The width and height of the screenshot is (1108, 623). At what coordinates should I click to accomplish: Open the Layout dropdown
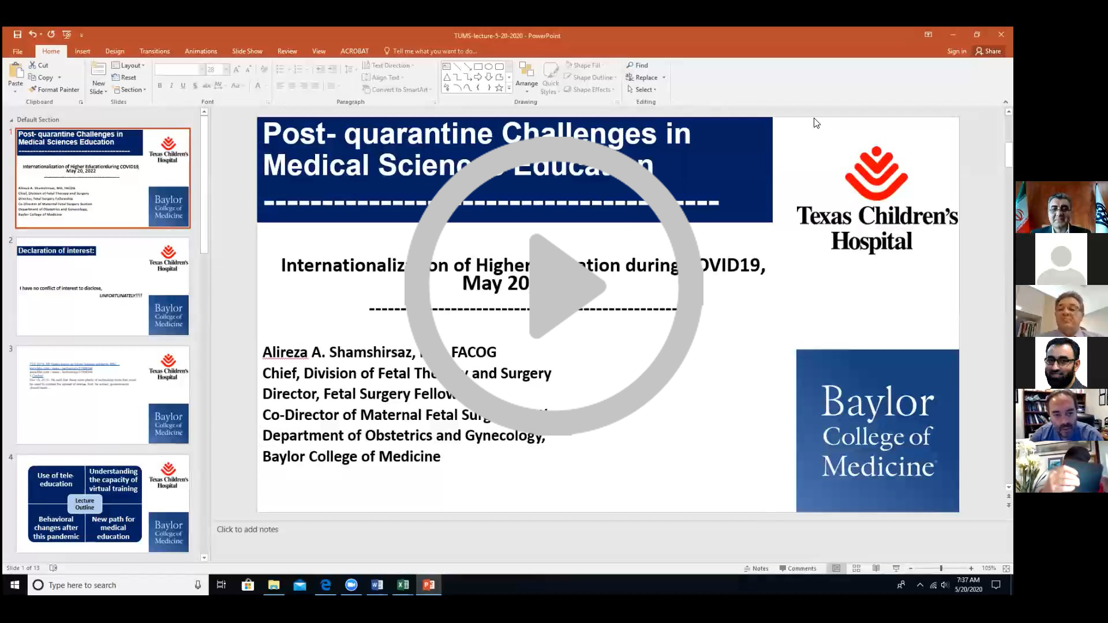(128, 65)
